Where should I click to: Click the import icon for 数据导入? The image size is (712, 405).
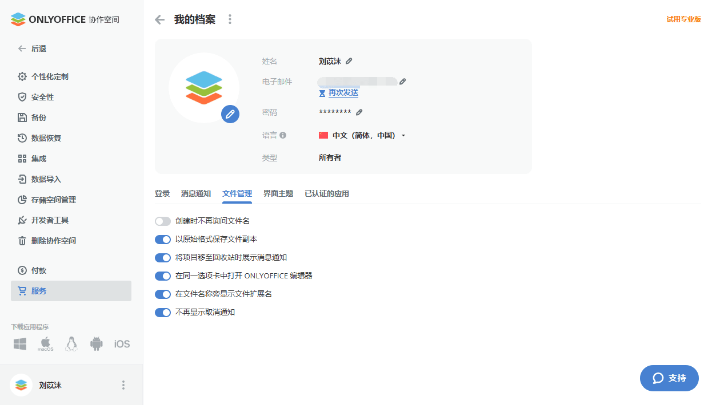click(x=22, y=179)
